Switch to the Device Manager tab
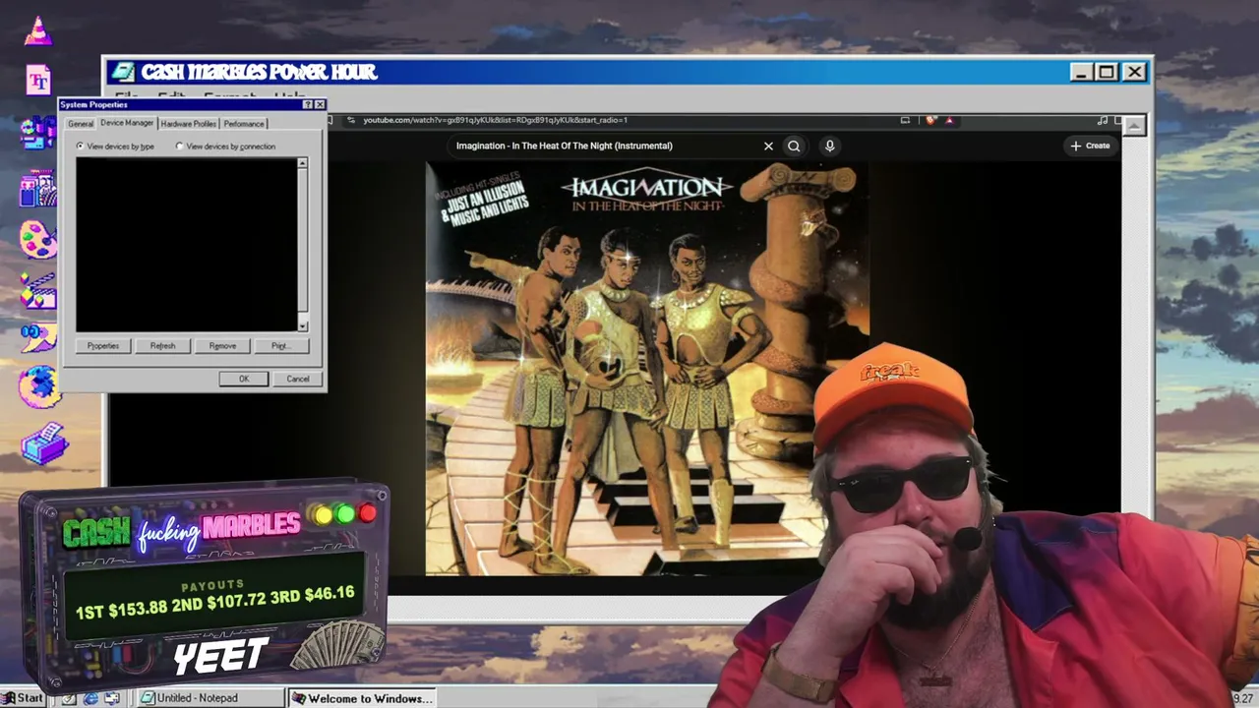 [x=127, y=123]
